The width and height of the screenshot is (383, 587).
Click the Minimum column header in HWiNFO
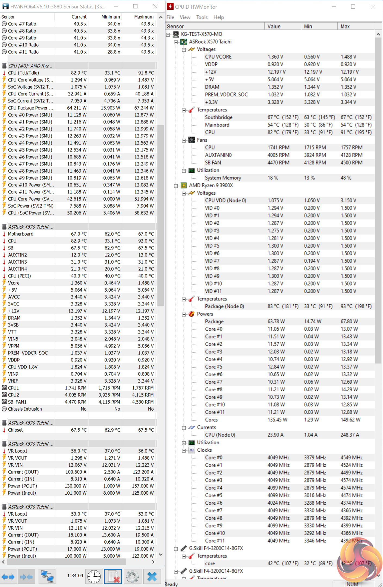coord(105,17)
